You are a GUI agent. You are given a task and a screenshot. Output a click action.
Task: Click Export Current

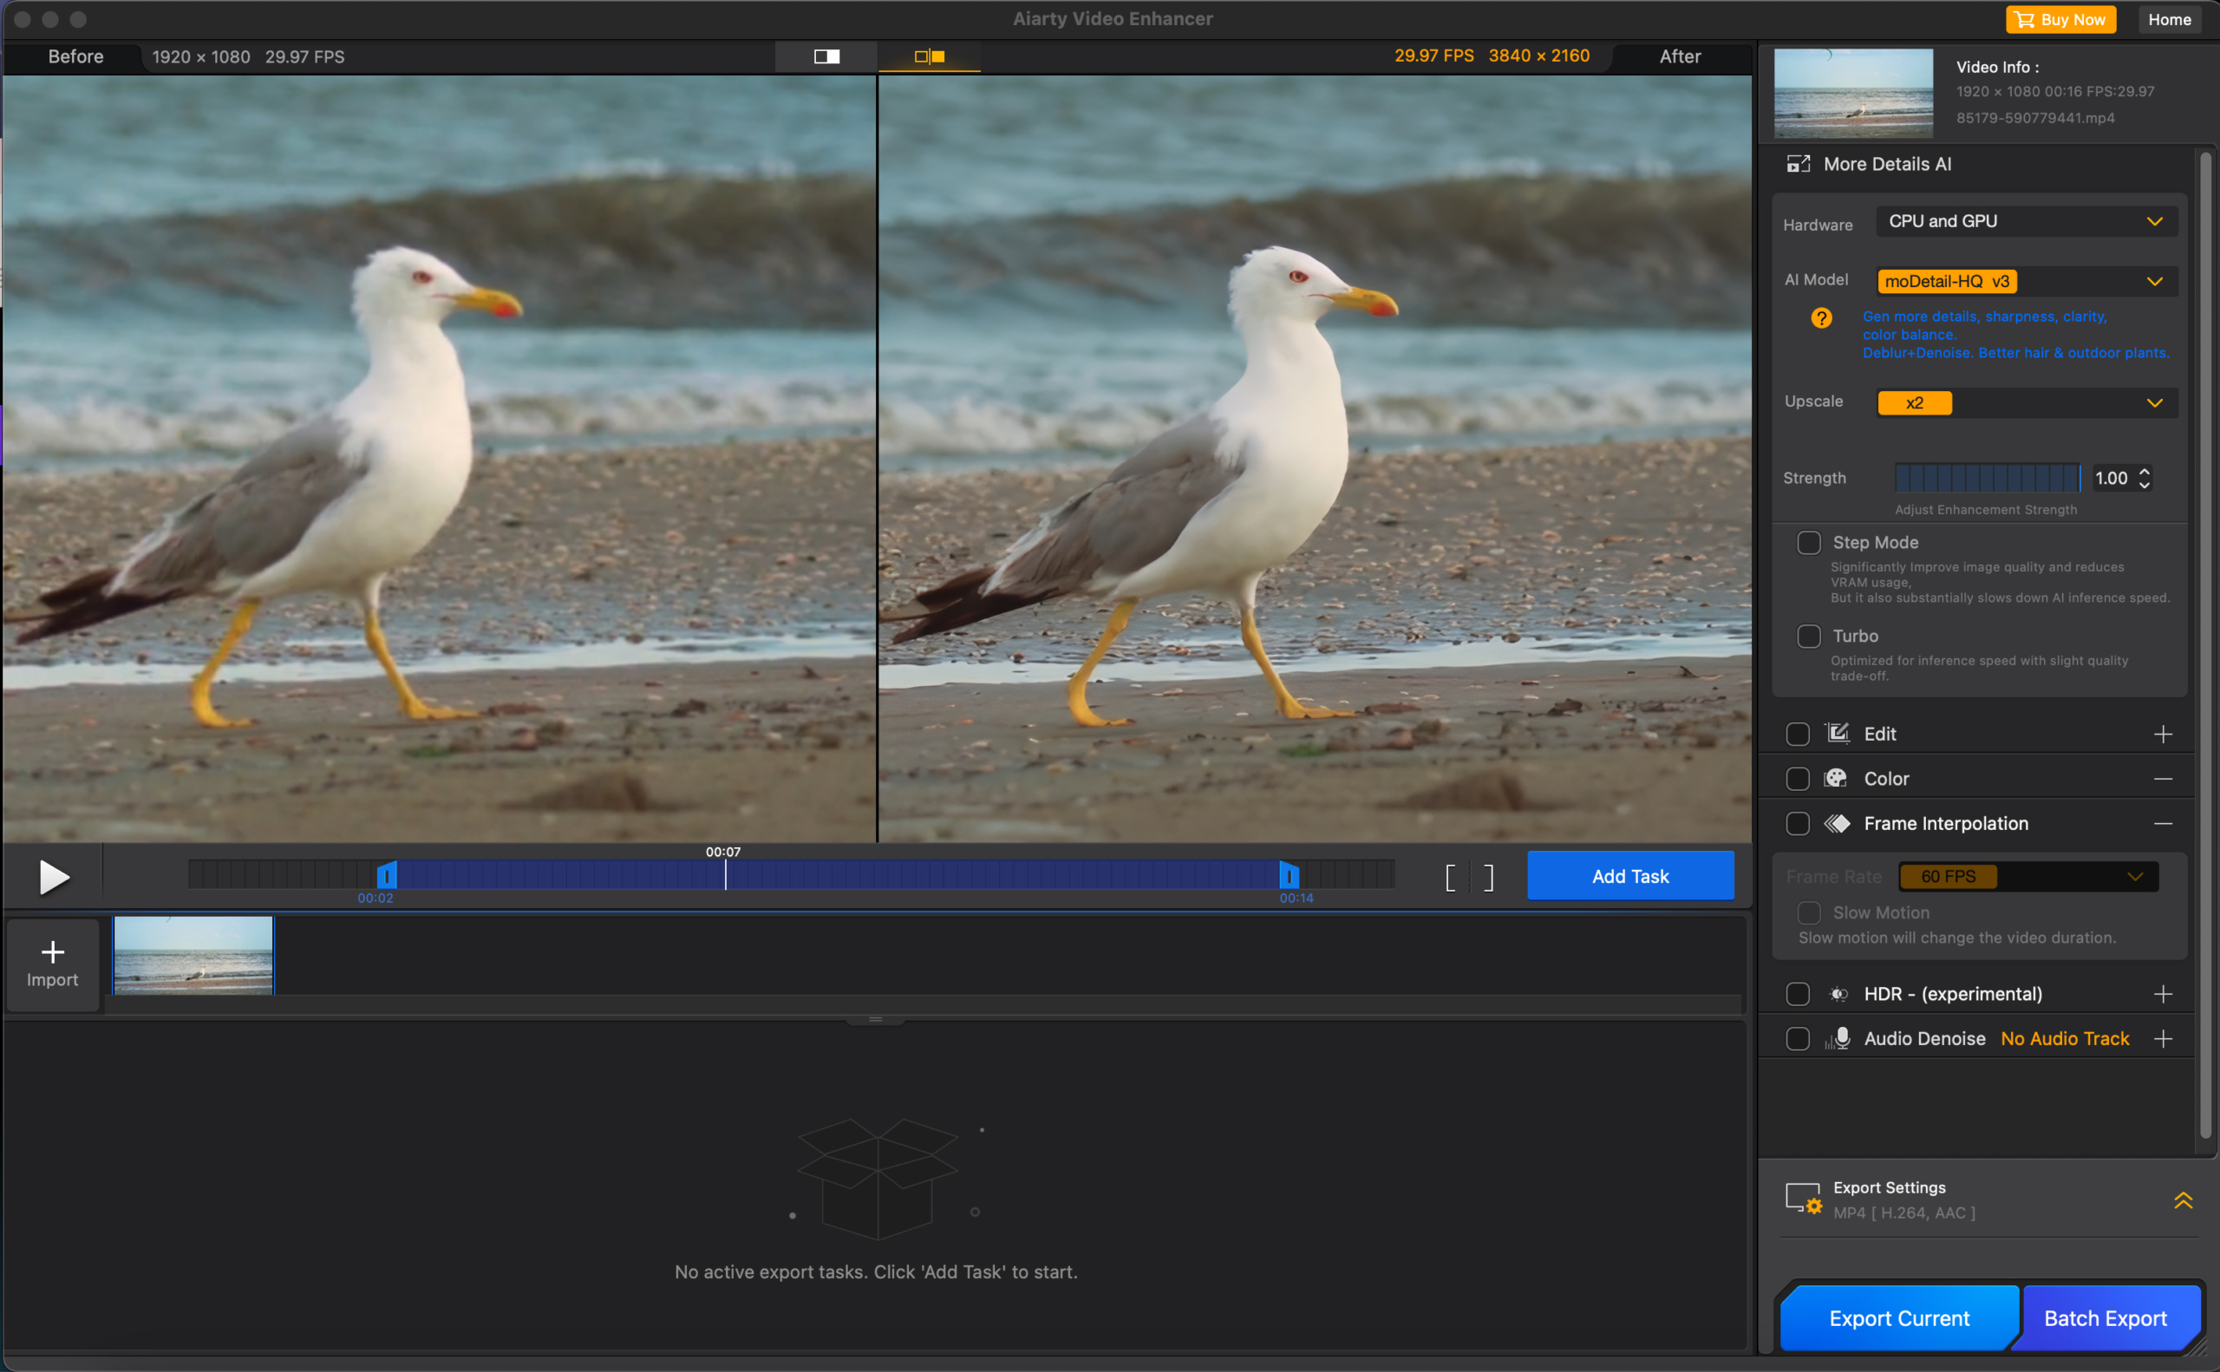pyautogui.click(x=1900, y=1317)
